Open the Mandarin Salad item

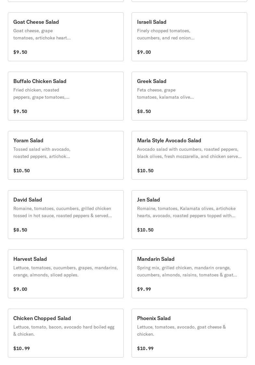189,274
